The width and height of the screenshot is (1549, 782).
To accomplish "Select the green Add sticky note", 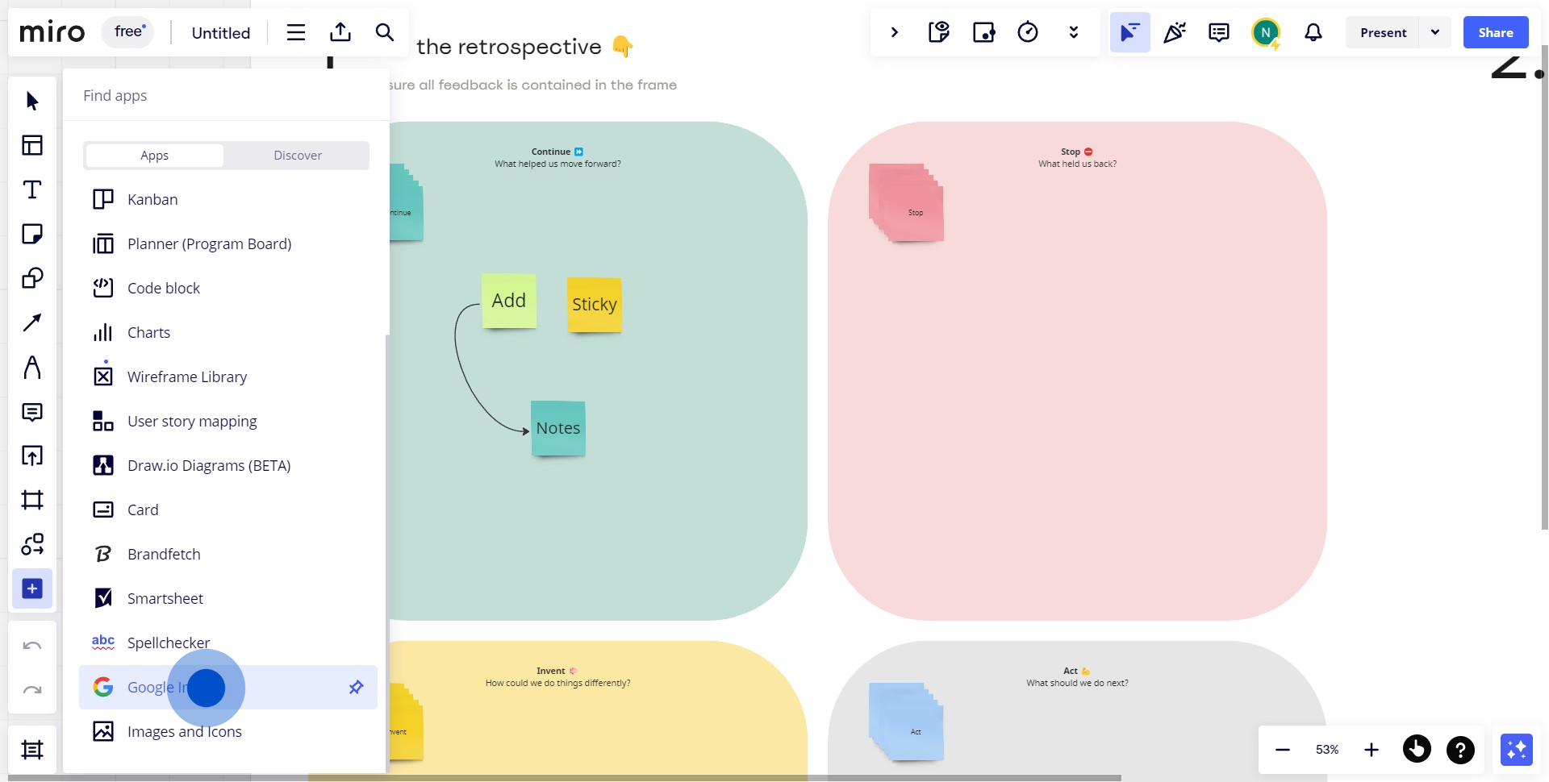I will coord(509,301).
